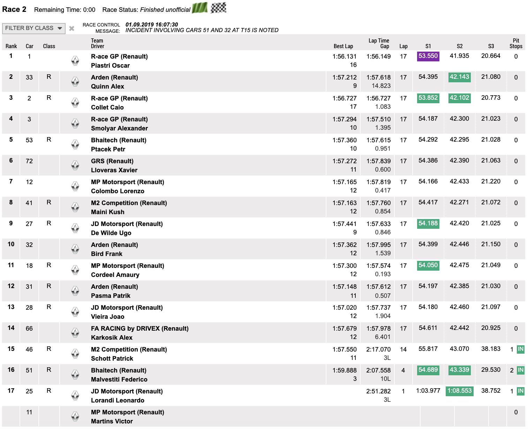
Task: Click Renault logo in Pasma Patrik row
Action: [x=75, y=291]
